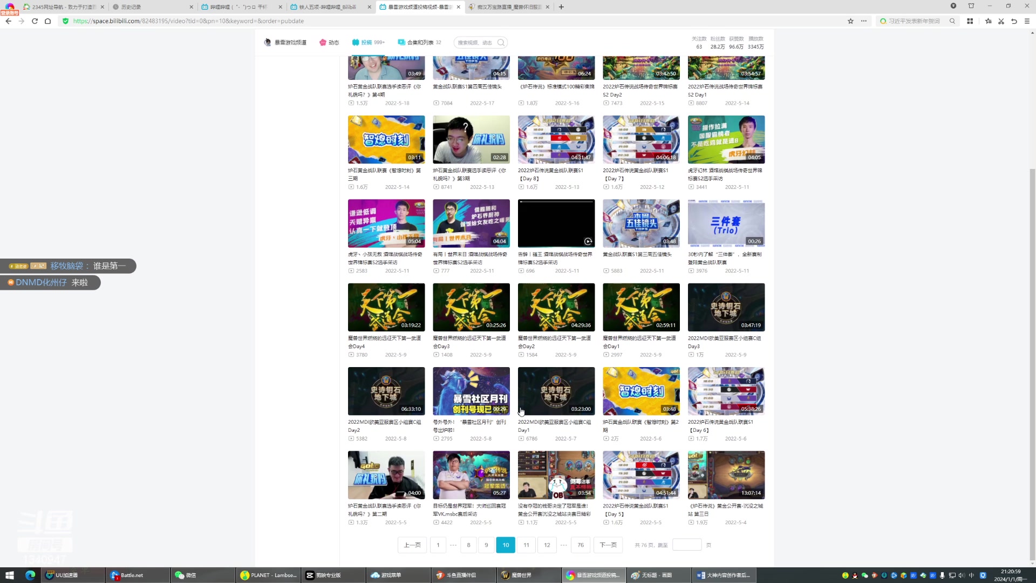This screenshot has width=1036, height=583.
Task: Jump to last pagination page 76
Action: coord(581,545)
